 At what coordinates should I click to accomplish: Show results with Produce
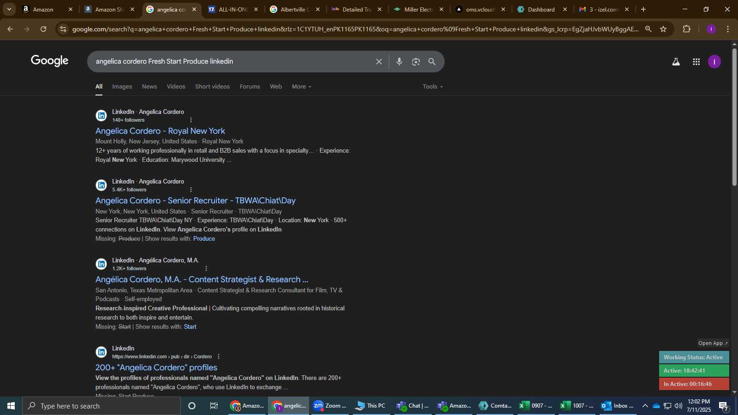pos(204,238)
